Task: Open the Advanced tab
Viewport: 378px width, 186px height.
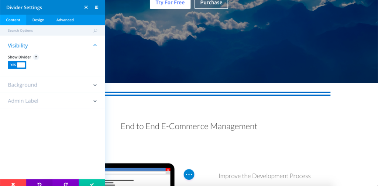Action: click(x=65, y=20)
